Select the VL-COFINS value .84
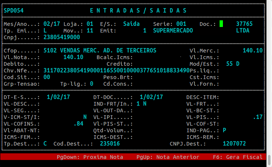 tap(78, 124)
